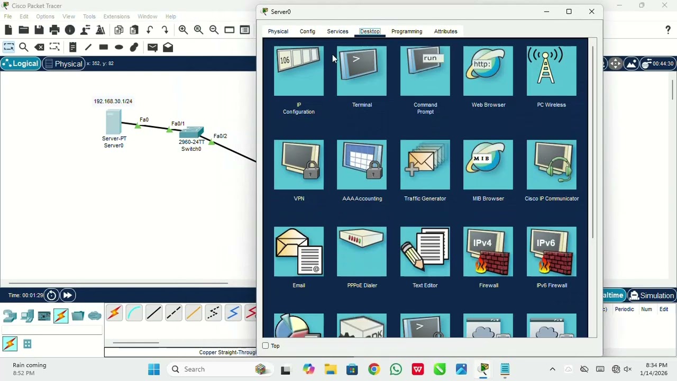This screenshot has height=381, width=677.
Task: Click the Zoom Out magnifier icon
Action: pos(214,30)
